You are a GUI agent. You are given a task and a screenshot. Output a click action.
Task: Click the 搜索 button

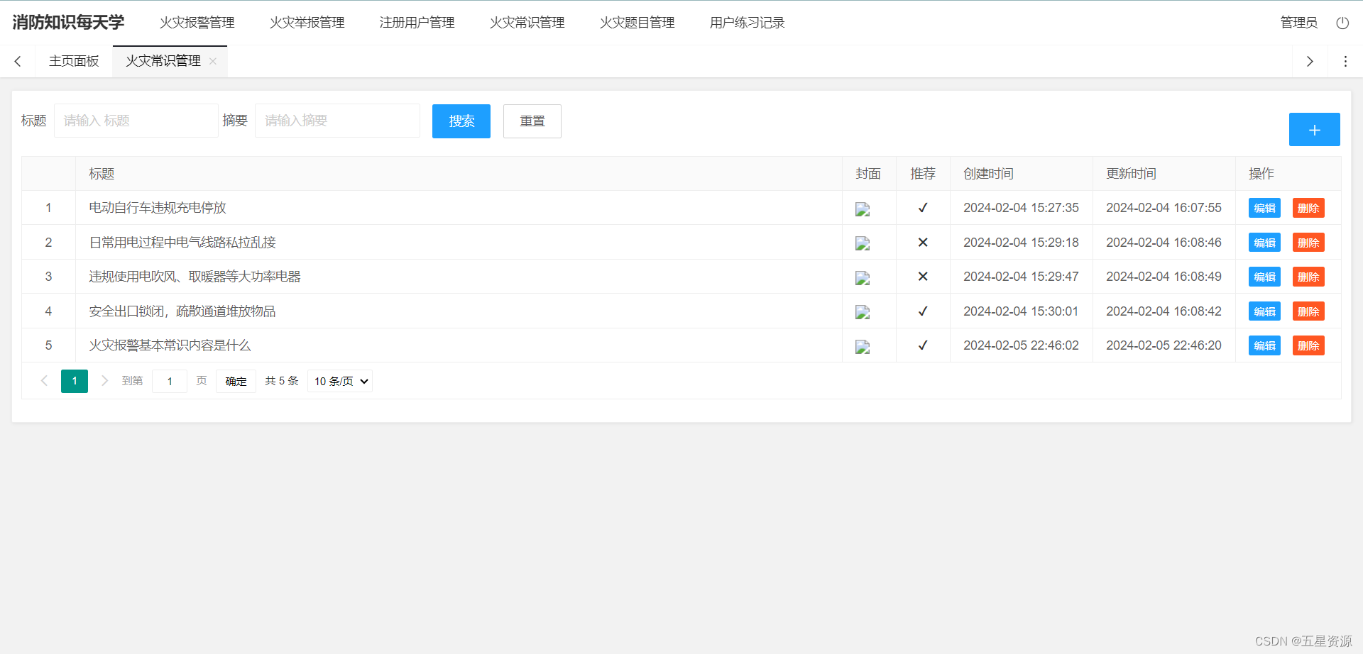coord(461,121)
